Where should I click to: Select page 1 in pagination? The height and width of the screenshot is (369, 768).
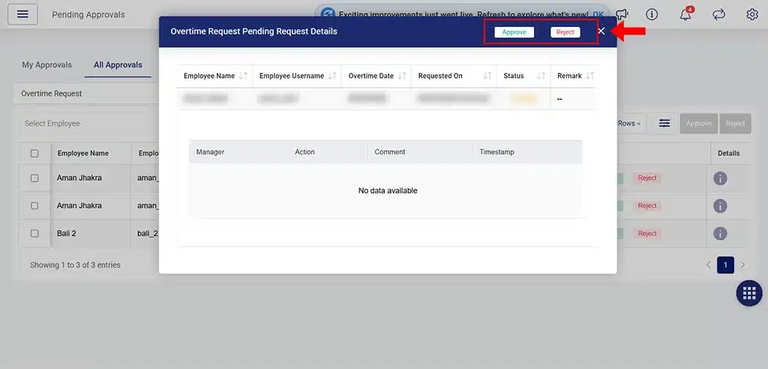[725, 265]
